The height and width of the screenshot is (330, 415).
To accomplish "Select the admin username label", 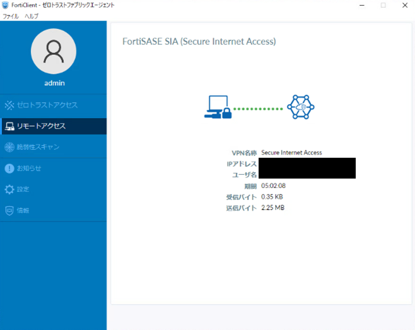I will point(54,83).
